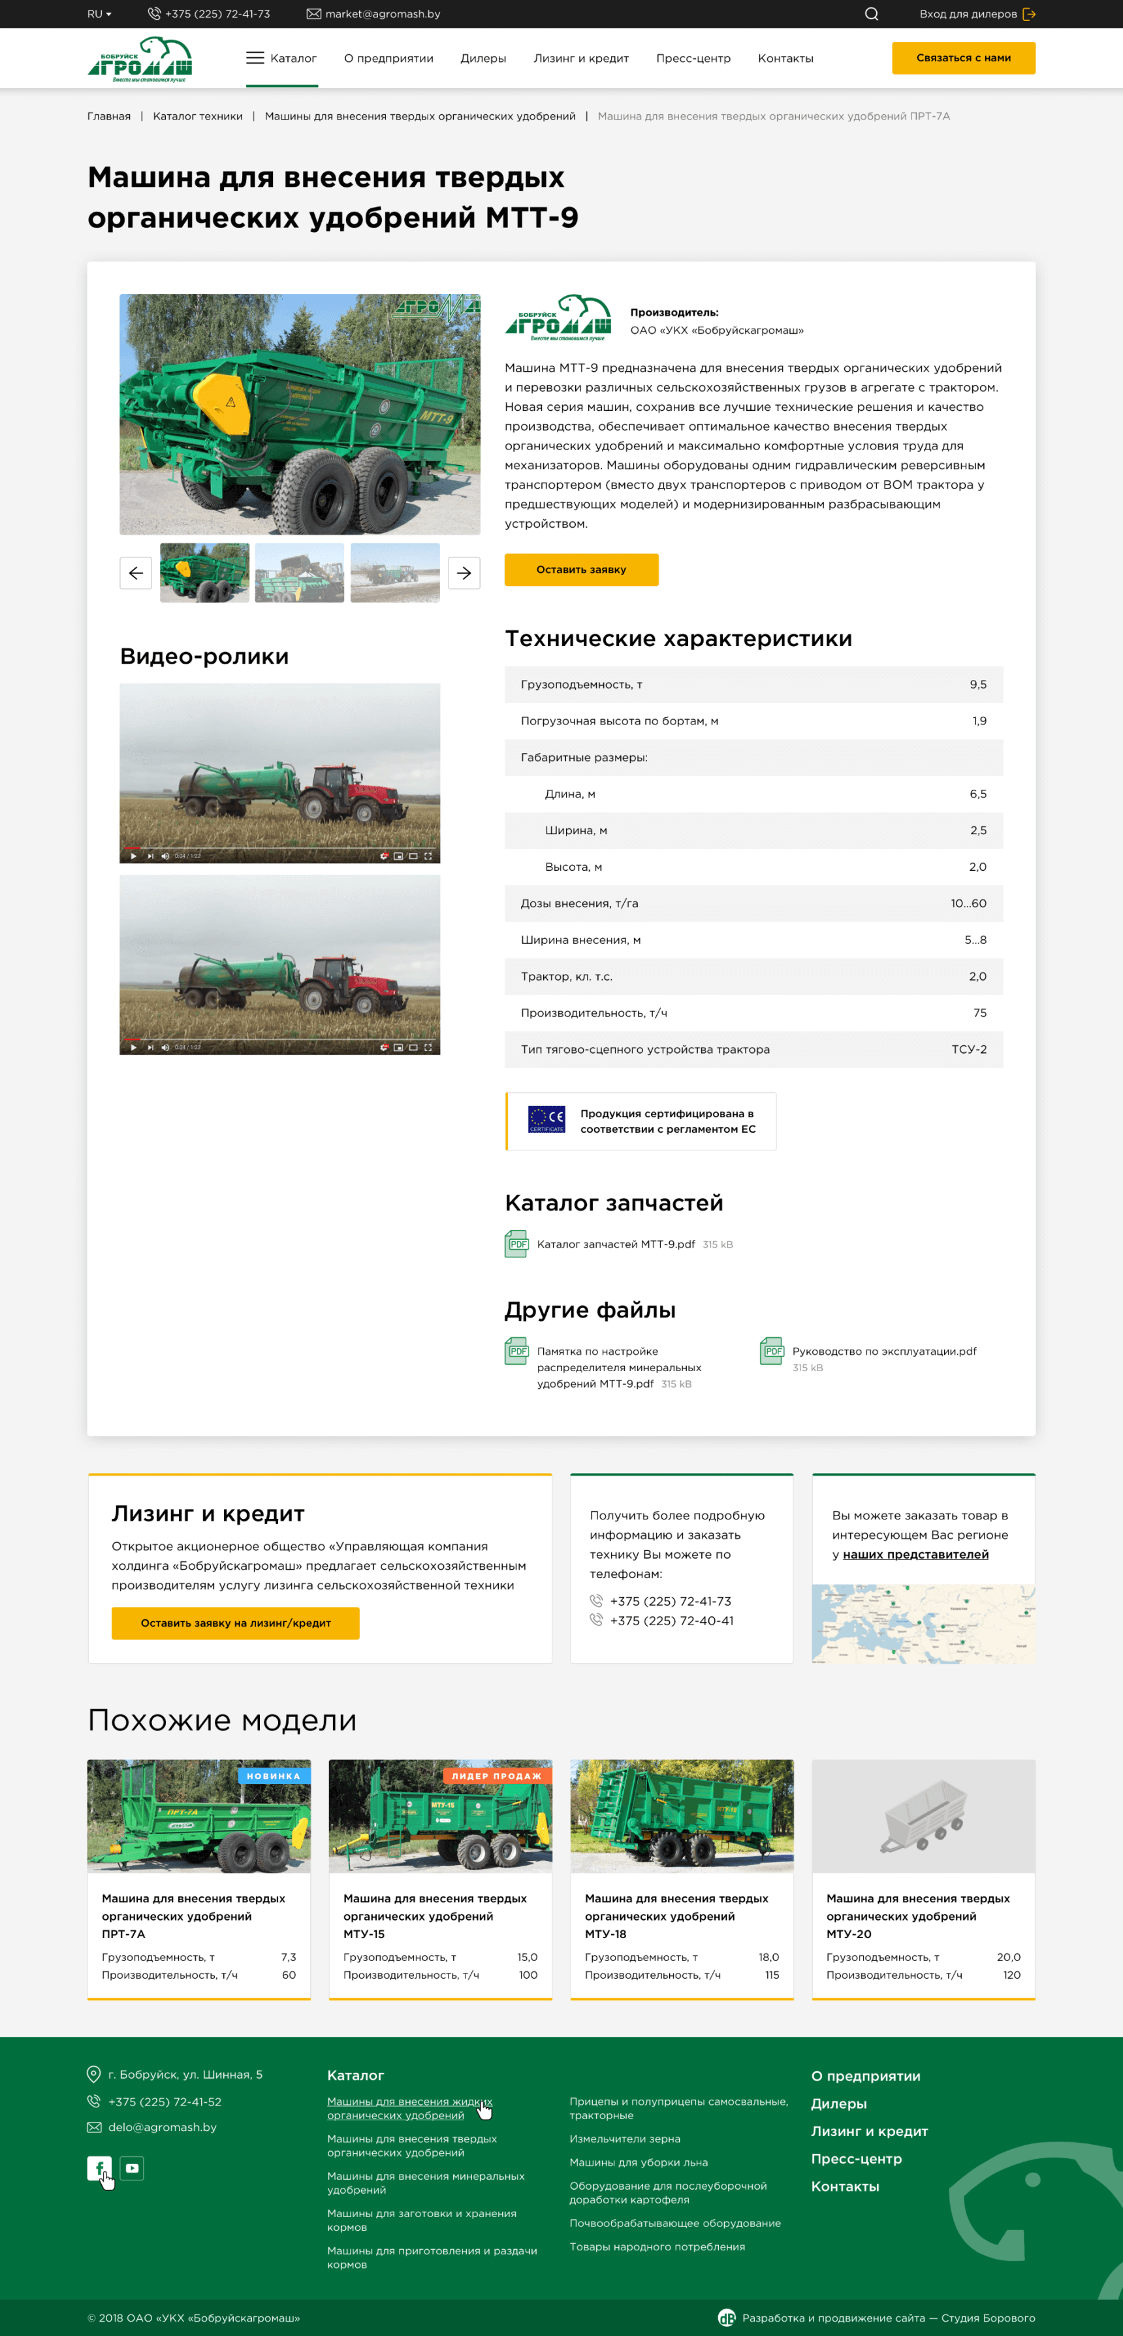Open search with the magnifier icon
Viewport: 1123px width, 2336px height.
[871, 14]
